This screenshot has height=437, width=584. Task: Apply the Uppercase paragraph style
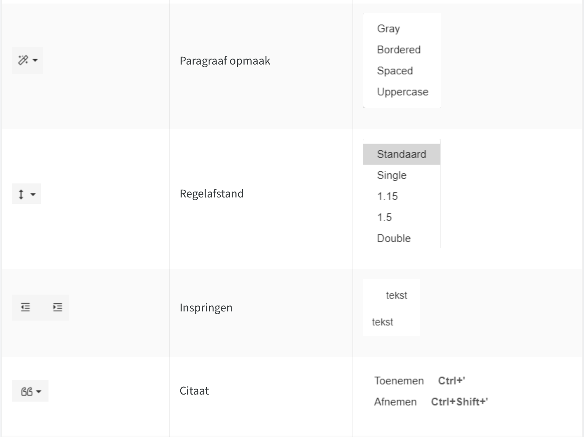pos(402,92)
